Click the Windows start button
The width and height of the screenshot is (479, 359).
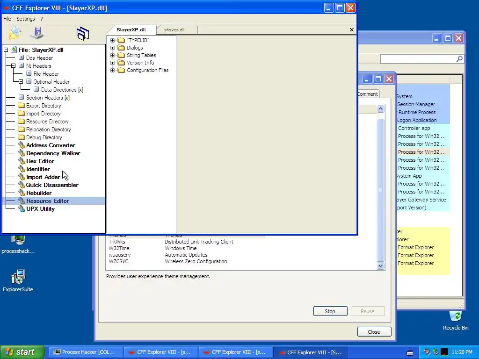[22, 352]
